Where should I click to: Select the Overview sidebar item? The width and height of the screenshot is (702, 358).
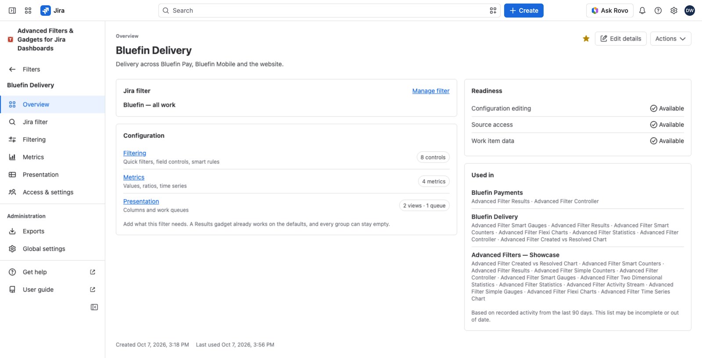(x=53, y=104)
